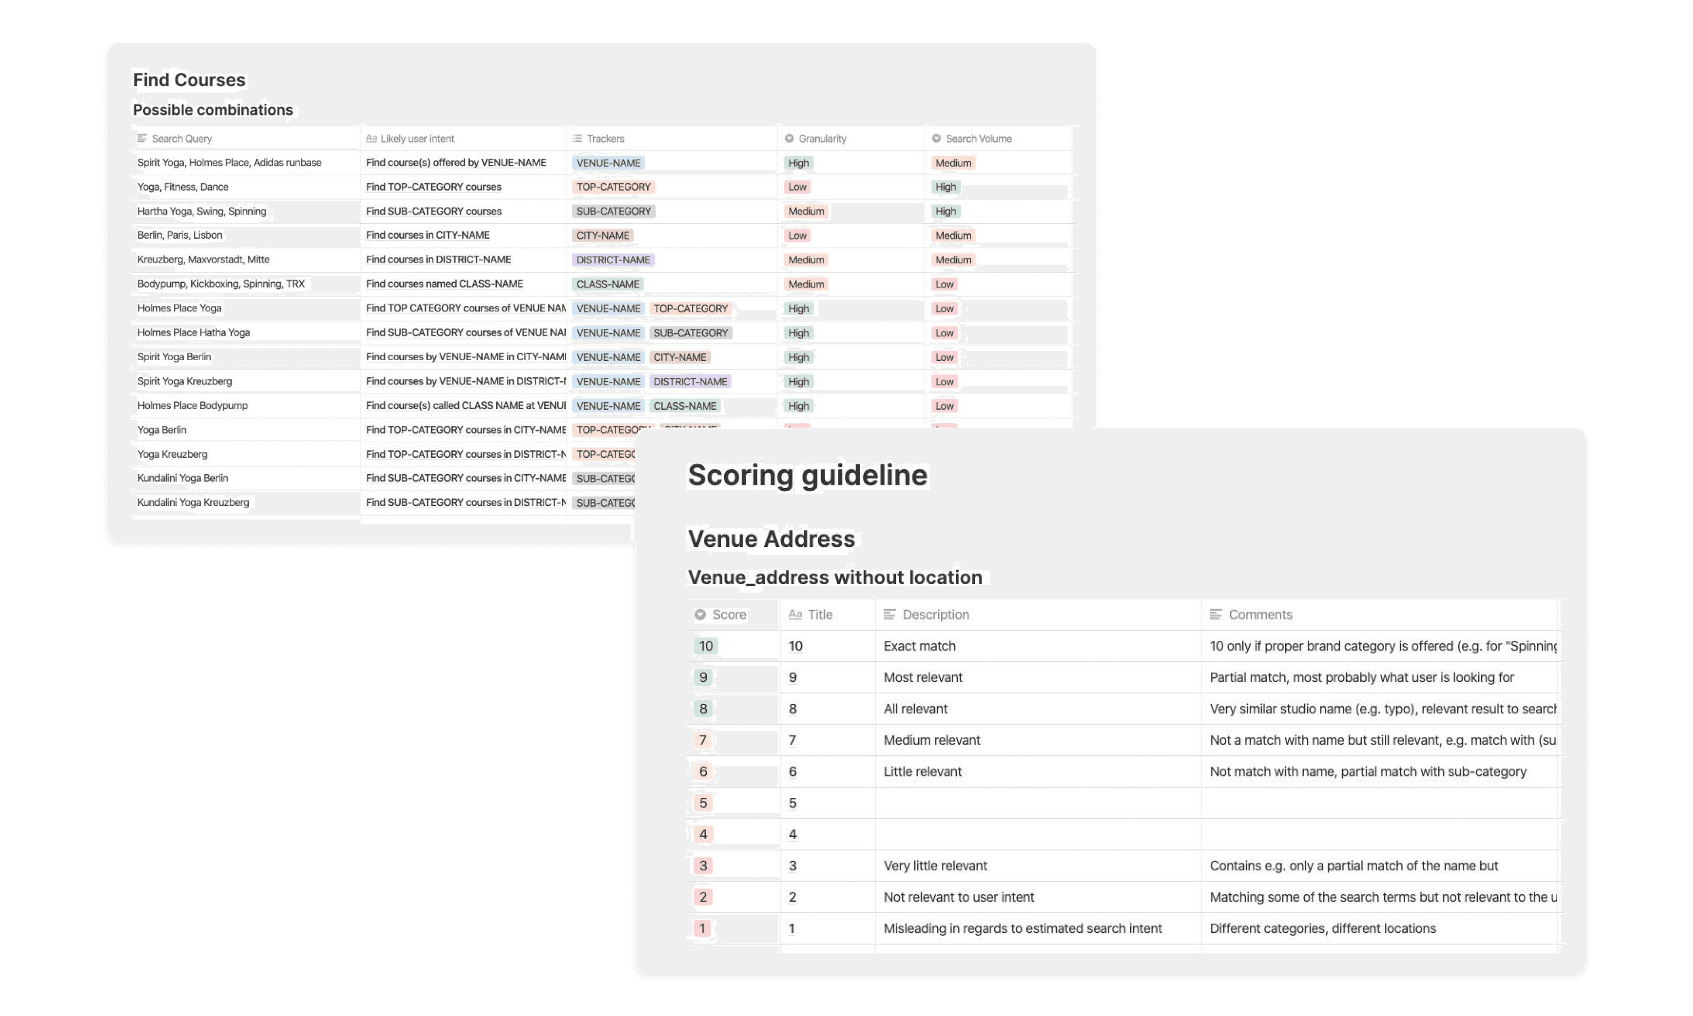Click 'Different categories, different locations' comment
1693x1016 pixels.
pos(1323,929)
